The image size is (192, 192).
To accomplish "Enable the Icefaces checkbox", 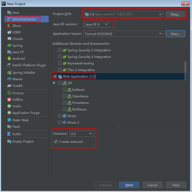I will point(65,89).
